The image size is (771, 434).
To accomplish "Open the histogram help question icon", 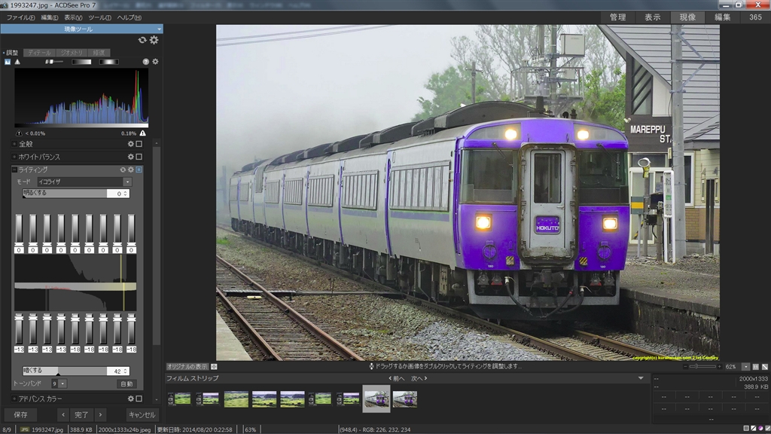I will click(x=146, y=62).
